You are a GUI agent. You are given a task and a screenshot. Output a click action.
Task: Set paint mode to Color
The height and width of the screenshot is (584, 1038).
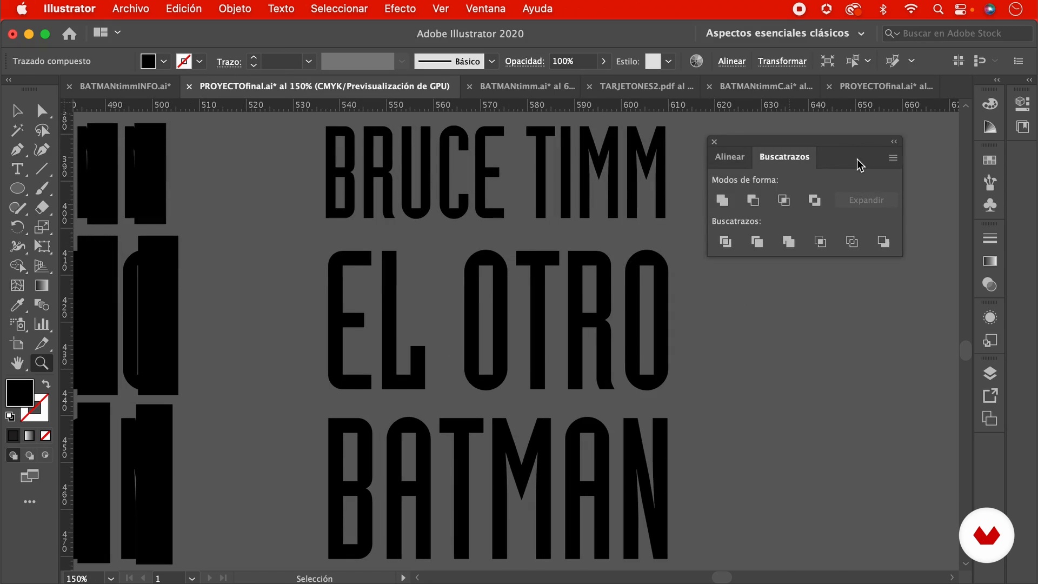13,435
